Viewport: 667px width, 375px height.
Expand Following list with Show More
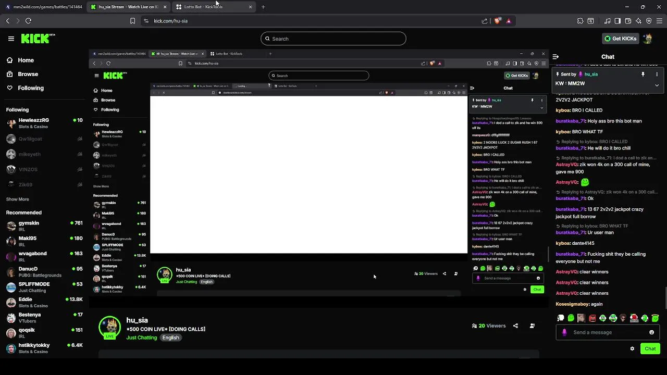18,199
